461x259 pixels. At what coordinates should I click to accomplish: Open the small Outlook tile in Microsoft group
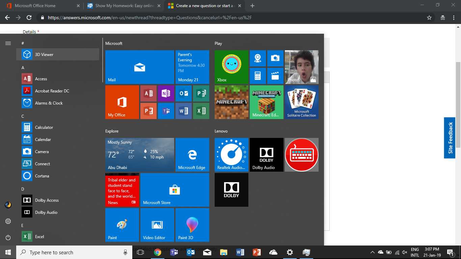[184, 93]
